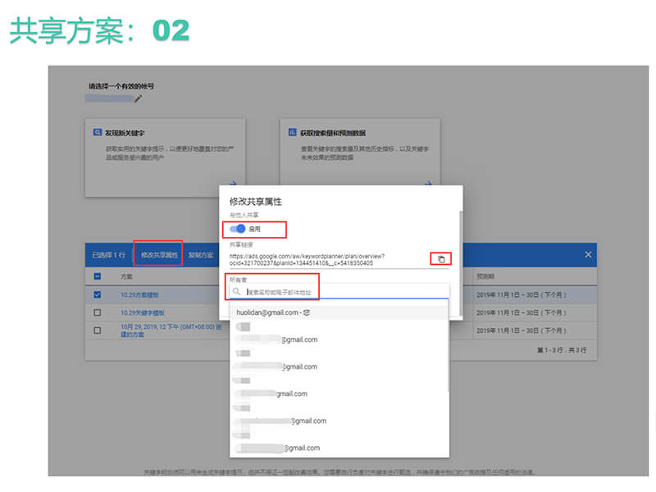Click the 请选择一个有效的帐号 label
The height and width of the screenshot is (492, 656).
(121, 86)
